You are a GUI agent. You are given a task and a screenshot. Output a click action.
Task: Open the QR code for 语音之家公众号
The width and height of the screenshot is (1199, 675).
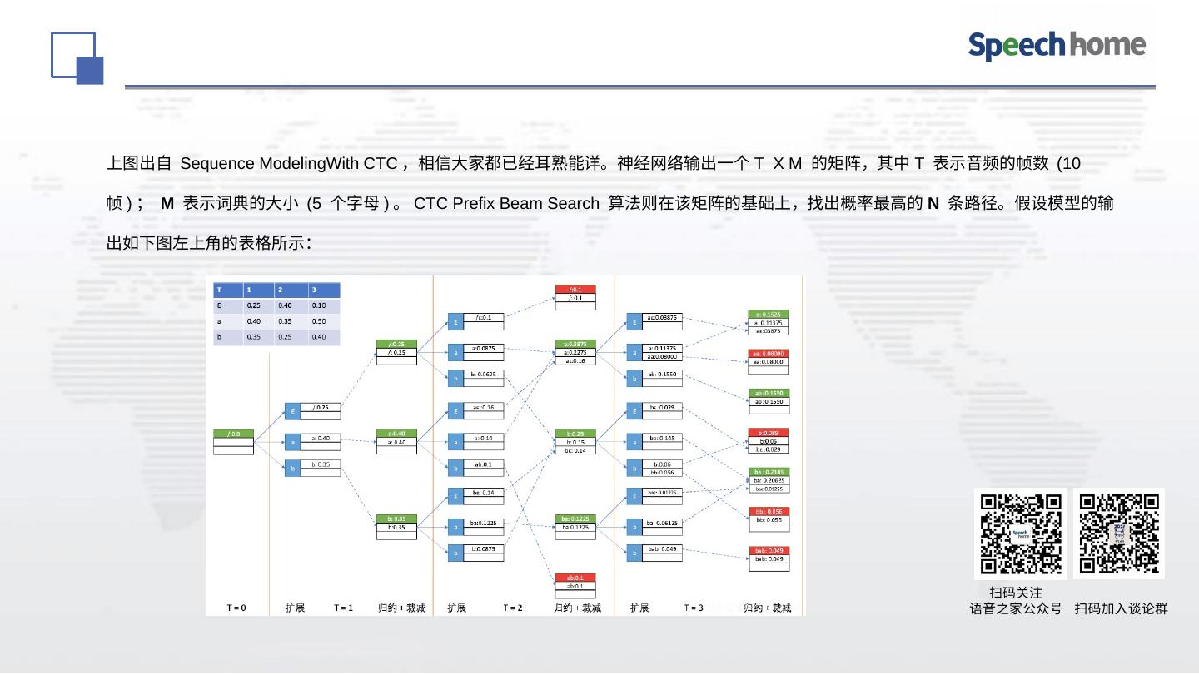[1021, 534]
